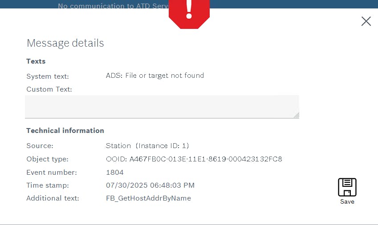Click the 'Technical information' section heading
The width and height of the screenshot is (378, 225).
[65, 131]
